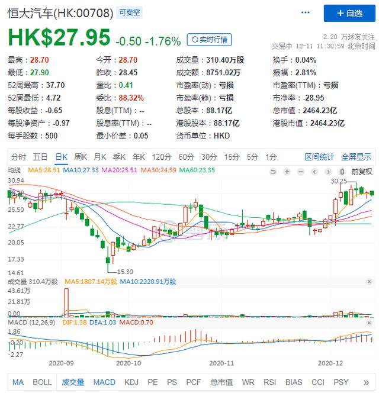
Task: Close the MACD indicator panel
Action: [369, 323]
